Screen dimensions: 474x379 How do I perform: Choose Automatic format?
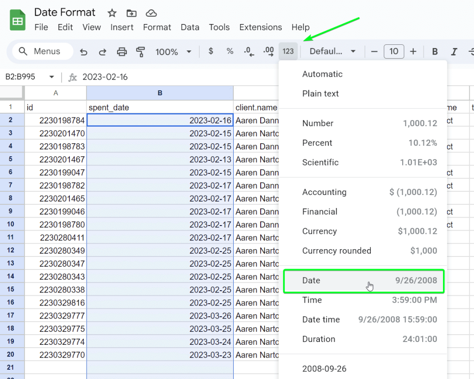(x=363, y=74)
